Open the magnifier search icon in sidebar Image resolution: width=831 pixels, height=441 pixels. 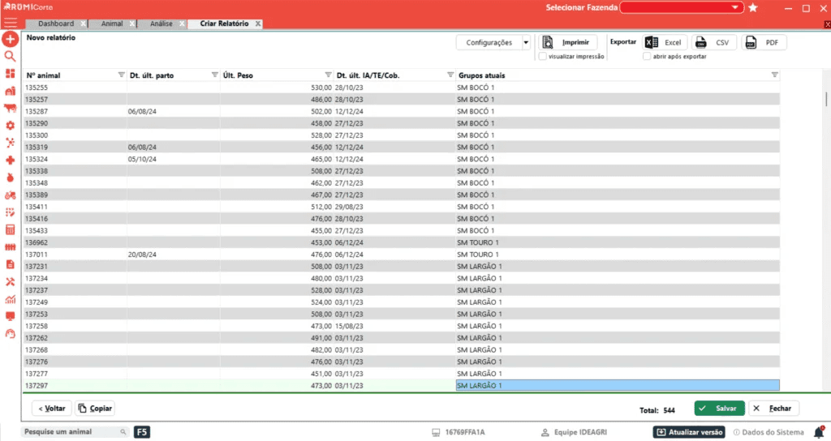click(x=10, y=56)
